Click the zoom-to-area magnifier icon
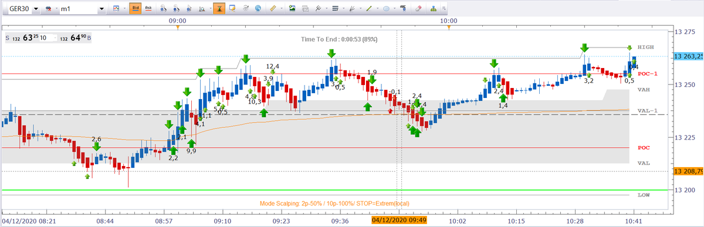 [x=201, y=9]
